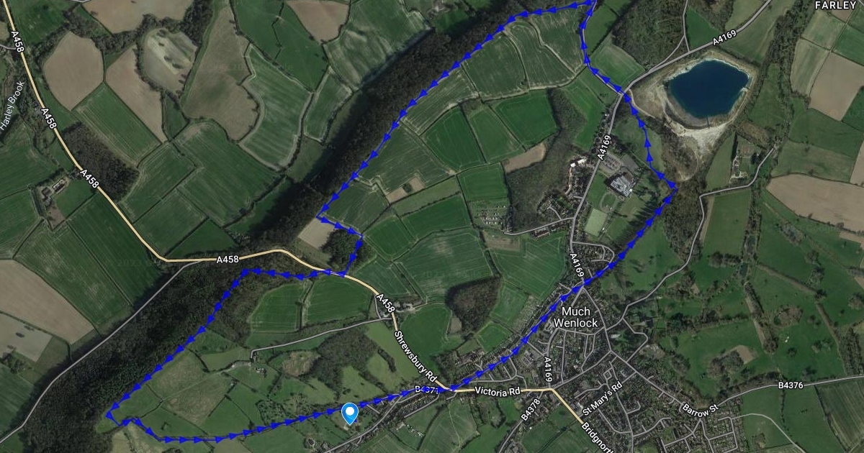Click the A4169 label beside the lake
Screen dimensions: 864x453
click(726, 40)
